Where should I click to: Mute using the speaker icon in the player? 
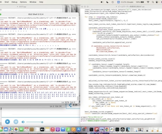[x=23, y=122]
